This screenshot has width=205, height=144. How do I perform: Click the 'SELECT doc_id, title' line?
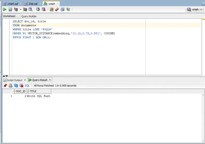29,21
